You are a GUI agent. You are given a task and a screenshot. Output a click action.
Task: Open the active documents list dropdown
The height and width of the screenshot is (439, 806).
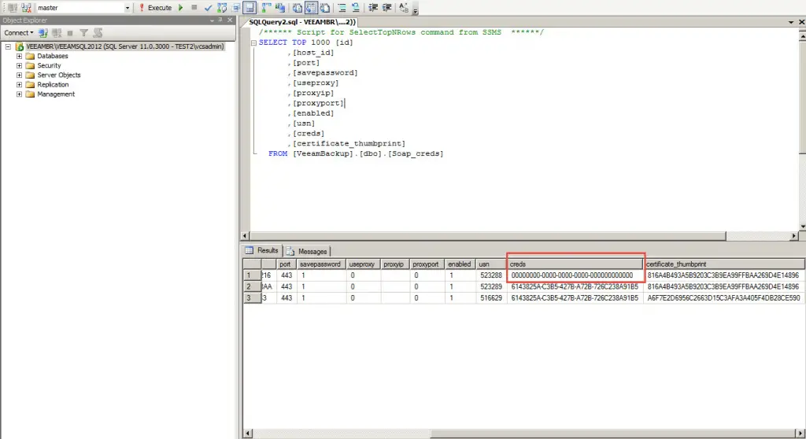[790, 22]
